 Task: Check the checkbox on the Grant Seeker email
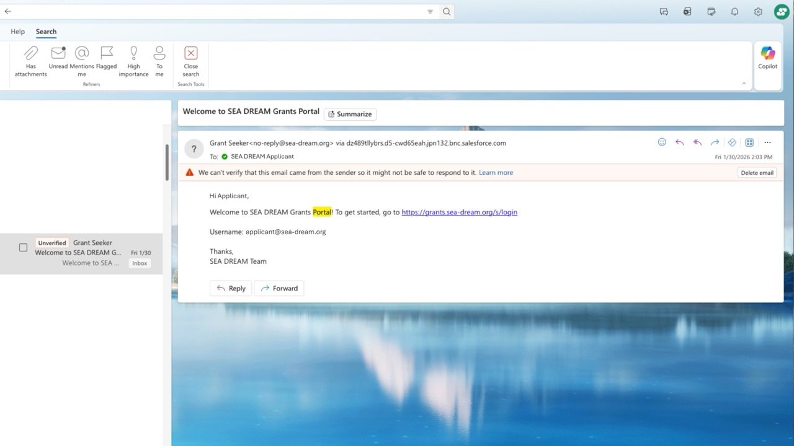click(x=23, y=247)
